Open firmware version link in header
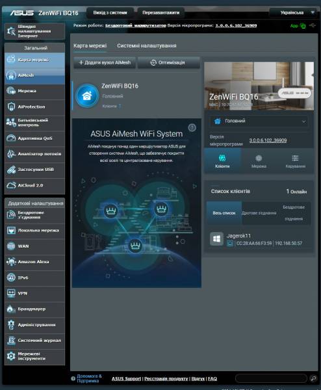 [x=236, y=25]
